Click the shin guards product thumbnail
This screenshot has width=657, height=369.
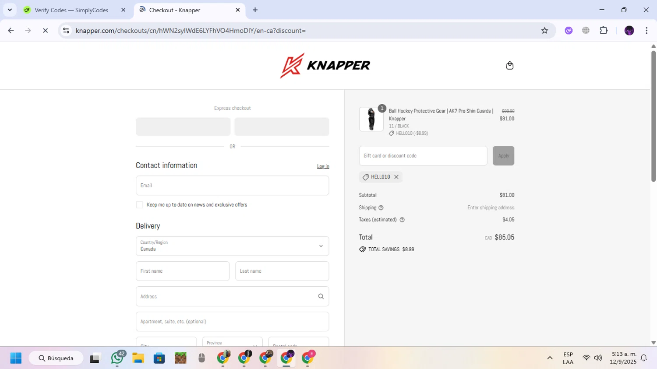[x=371, y=119]
